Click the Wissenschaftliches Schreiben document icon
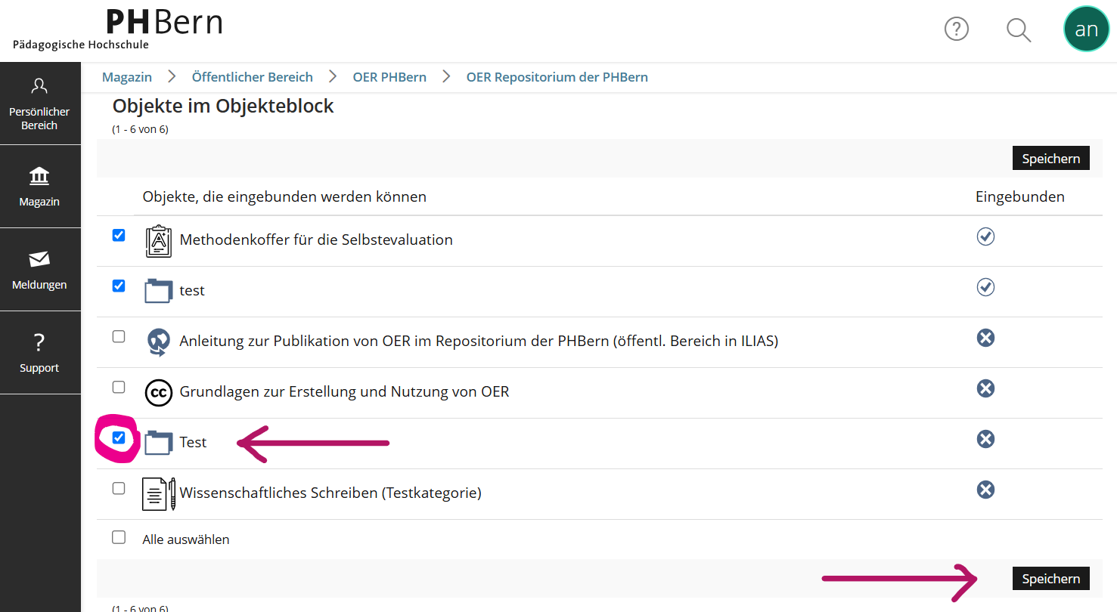The width and height of the screenshot is (1117, 612). coord(158,494)
